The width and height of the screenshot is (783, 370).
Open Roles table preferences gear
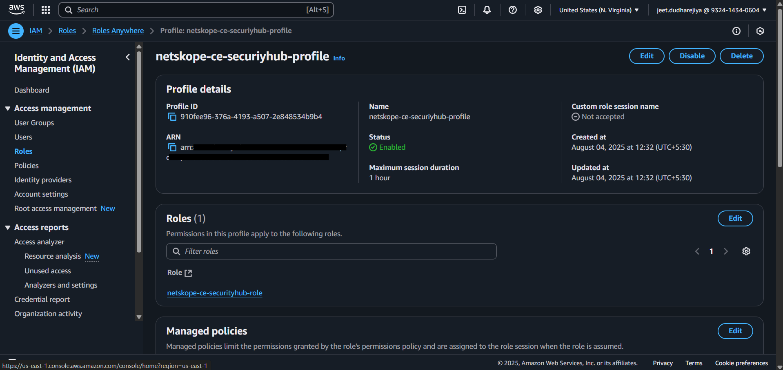746,251
